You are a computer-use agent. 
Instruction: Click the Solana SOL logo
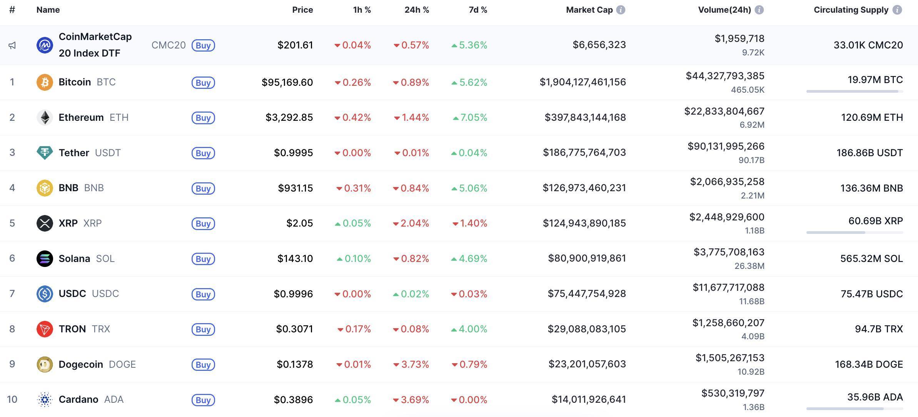point(45,259)
